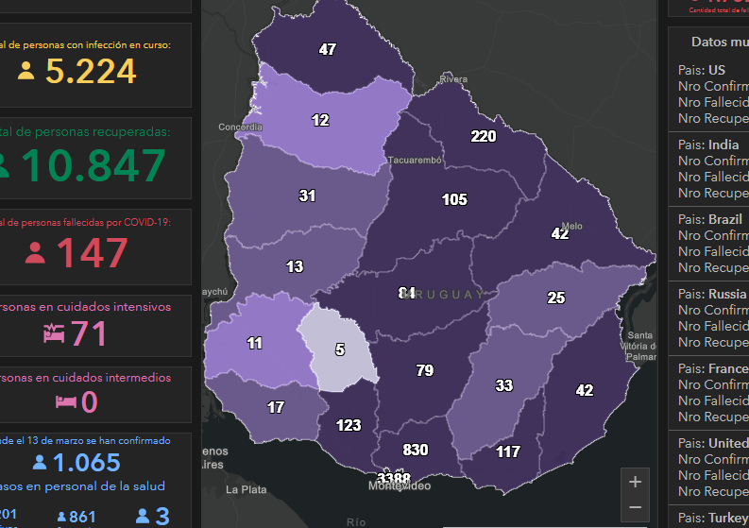Select the map region labeled 33
This screenshot has height=528, width=749.
point(504,385)
